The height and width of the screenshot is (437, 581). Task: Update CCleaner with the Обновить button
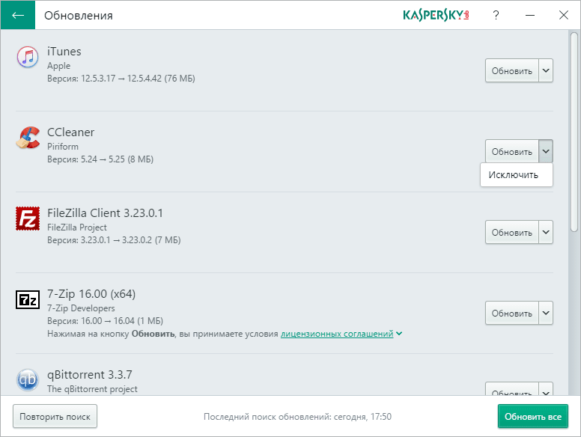[511, 151]
